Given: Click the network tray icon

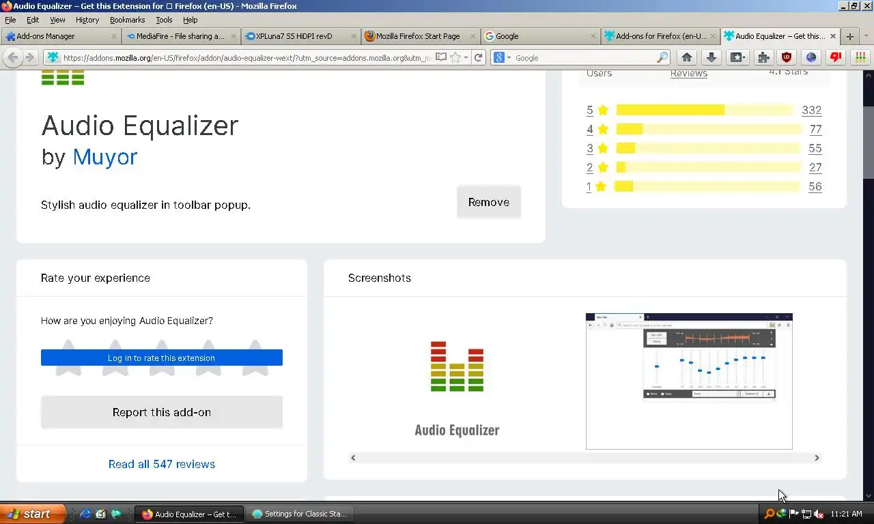Looking at the screenshot, I should tap(806, 514).
